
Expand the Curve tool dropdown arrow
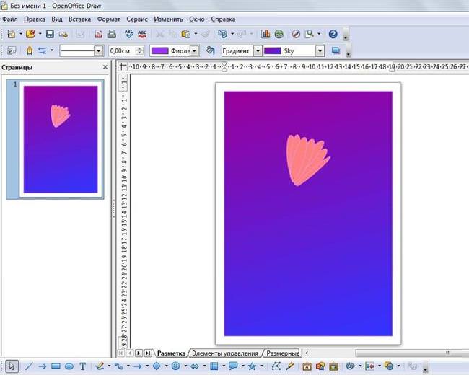click(109, 366)
